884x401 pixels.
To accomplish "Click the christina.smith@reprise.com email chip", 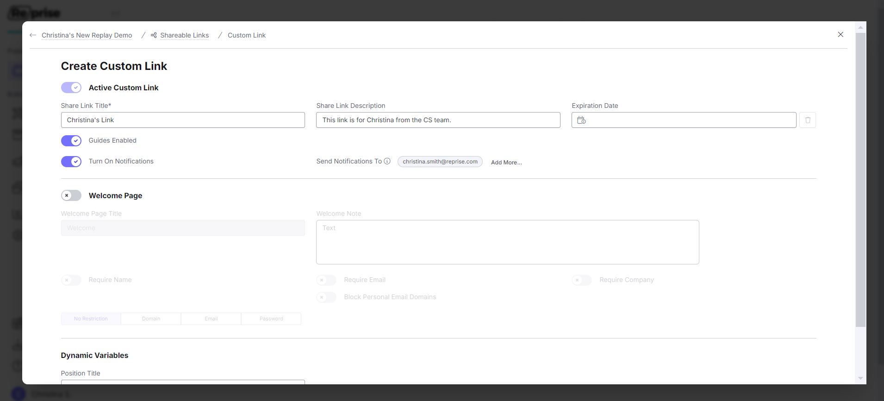I will click(440, 162).
